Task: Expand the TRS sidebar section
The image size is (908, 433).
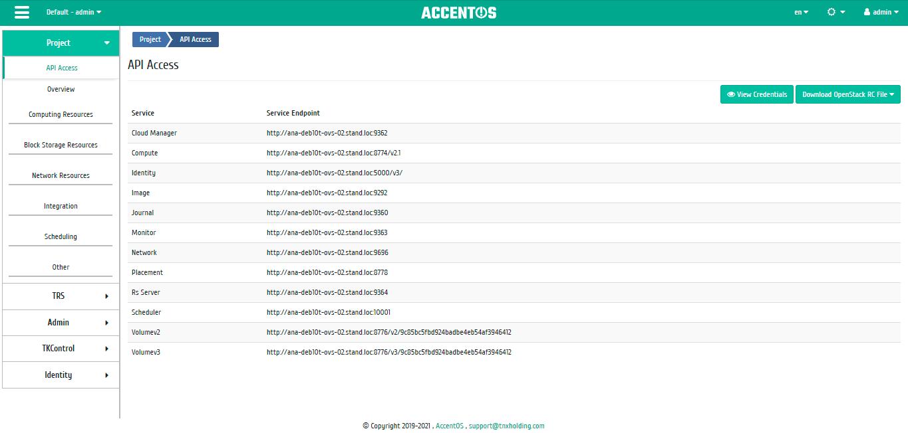Action: point(61,296)
